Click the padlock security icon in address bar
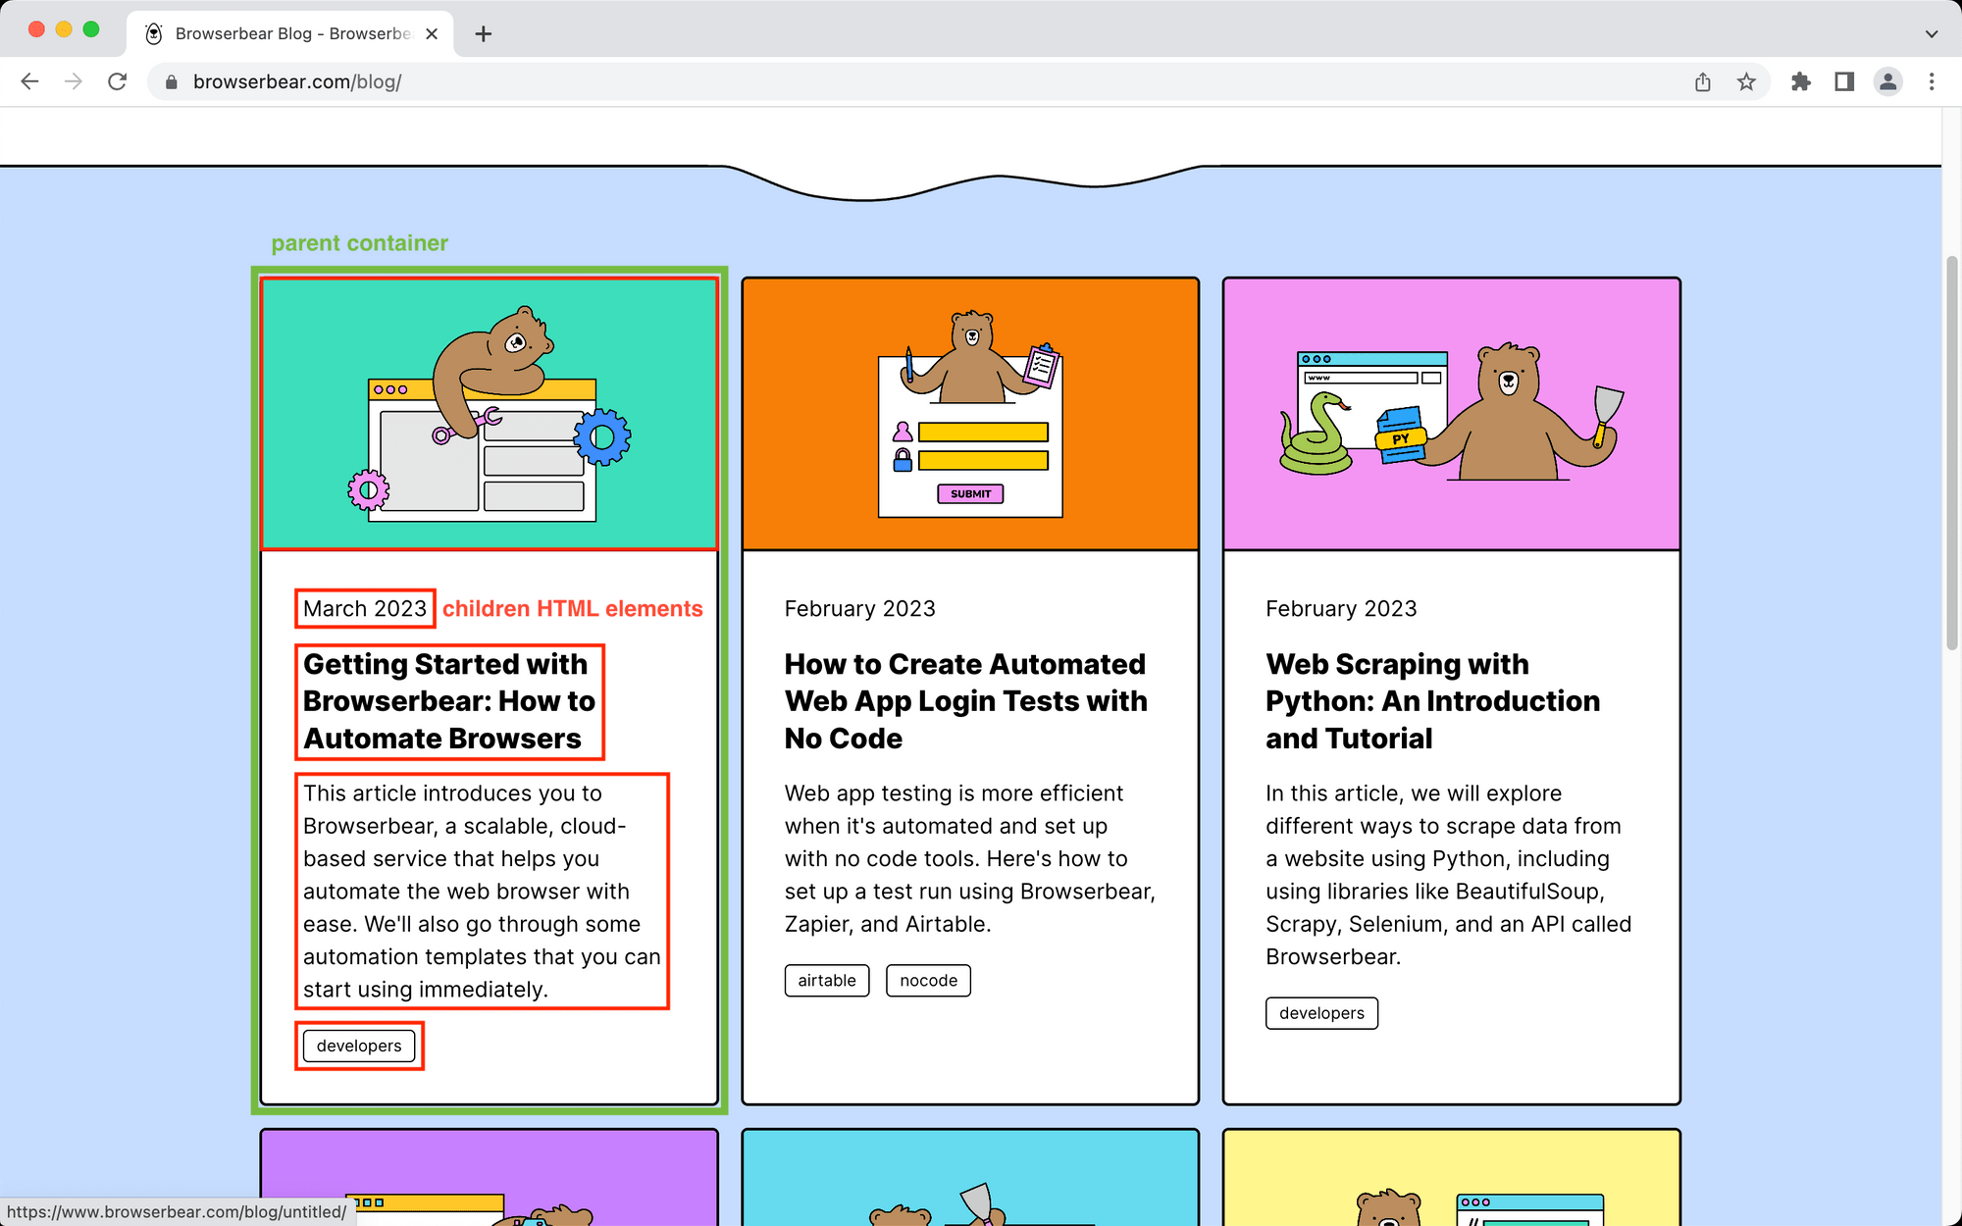The image size is (1962, 1226). 171,81
